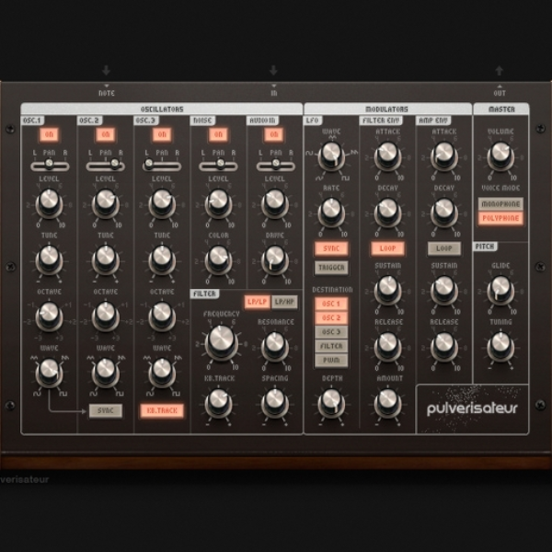Select Monophone voice mode
Viewport: 552px width, 552px height.
coord(500,204)
